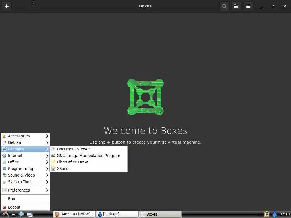Screen dimensions: 291x218
Task: Click the Office category icon
Action: [4, 162]
